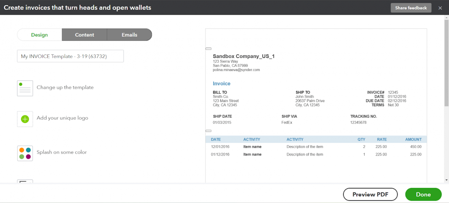This screenshot has height=203, width=449.
Task: Open the four-dot color palette icon
Action: pos(25,153)
